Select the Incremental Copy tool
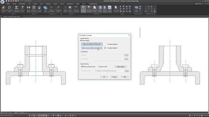The width and height of the screenshot is (209, 117). (9, 9)
